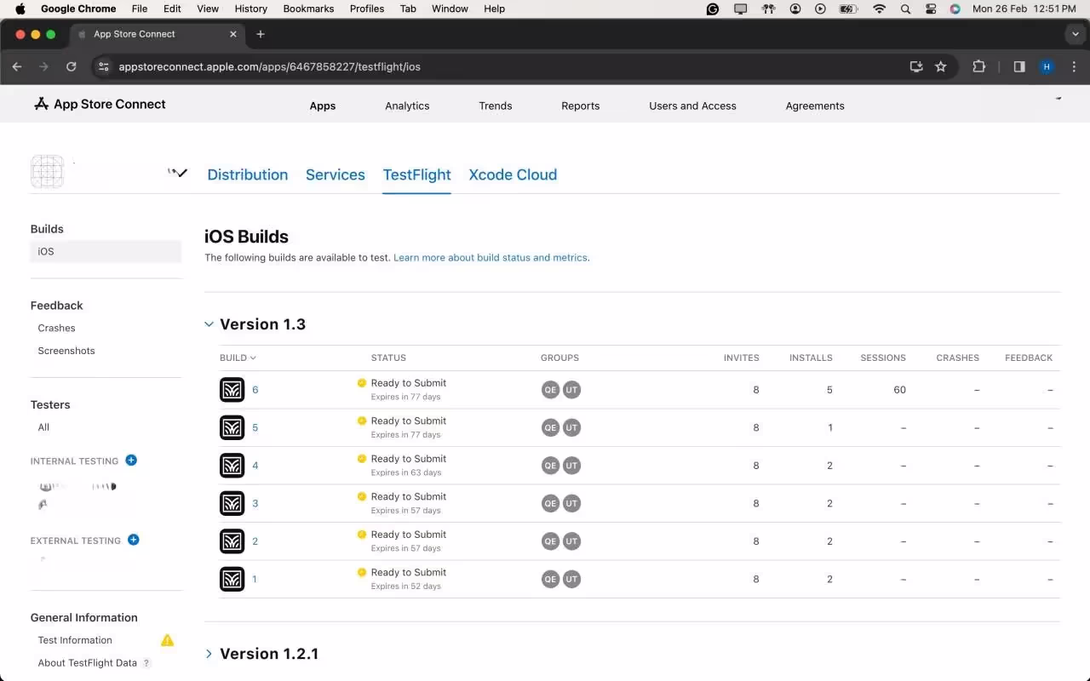The height and width of the screenshot is (681, 1090).
Task: Open build number 2 link
Action: coord(255,541)
